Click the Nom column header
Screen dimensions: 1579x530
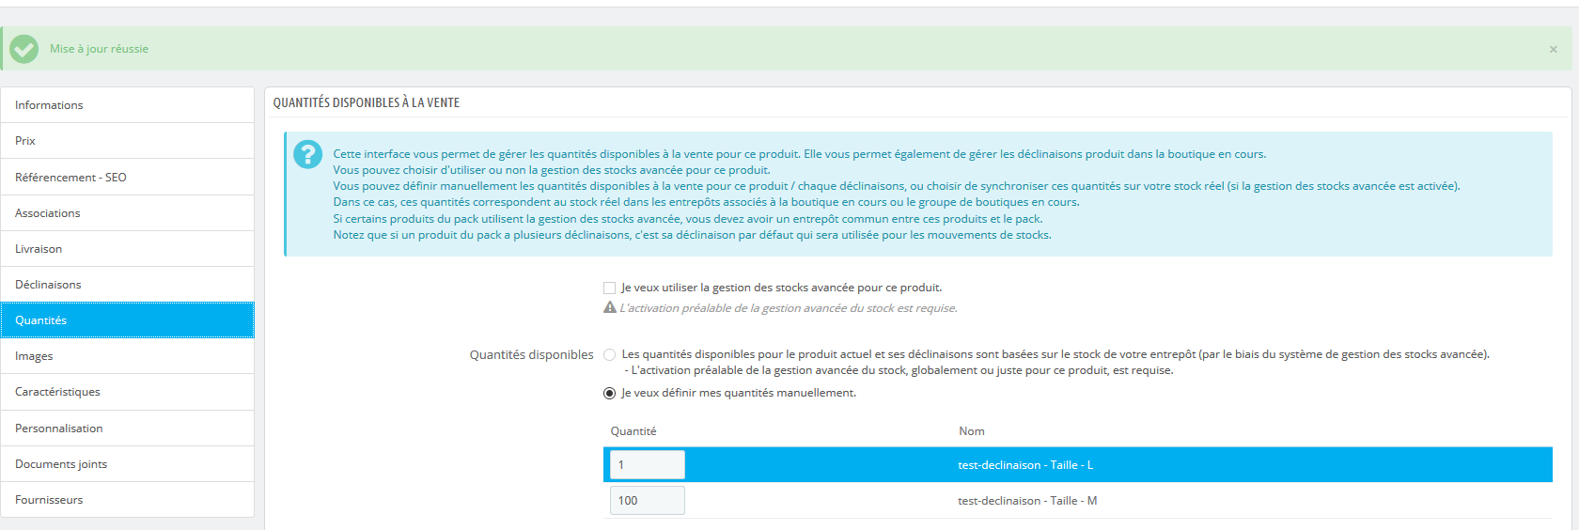[972, 431]
